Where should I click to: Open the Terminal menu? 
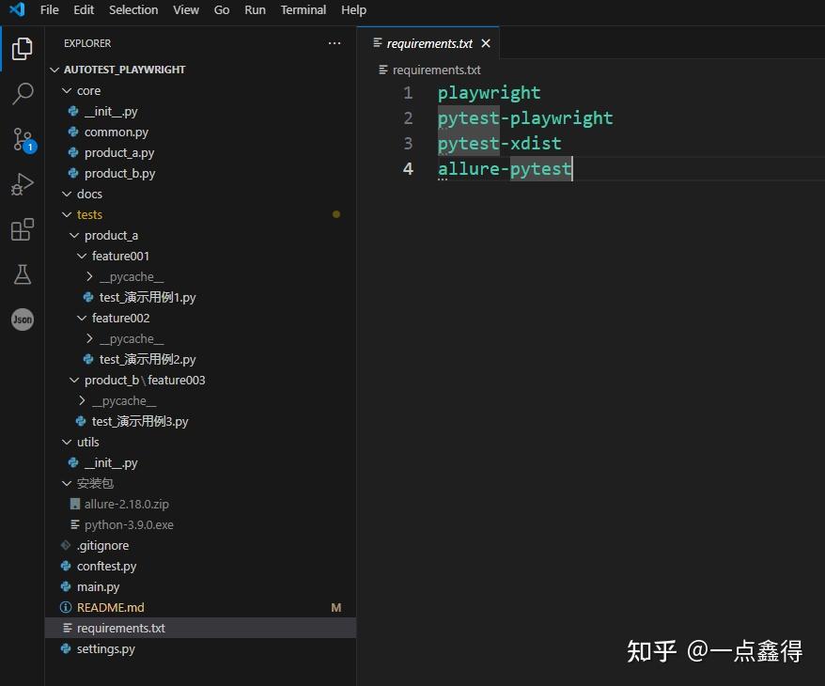coord(304,10)
